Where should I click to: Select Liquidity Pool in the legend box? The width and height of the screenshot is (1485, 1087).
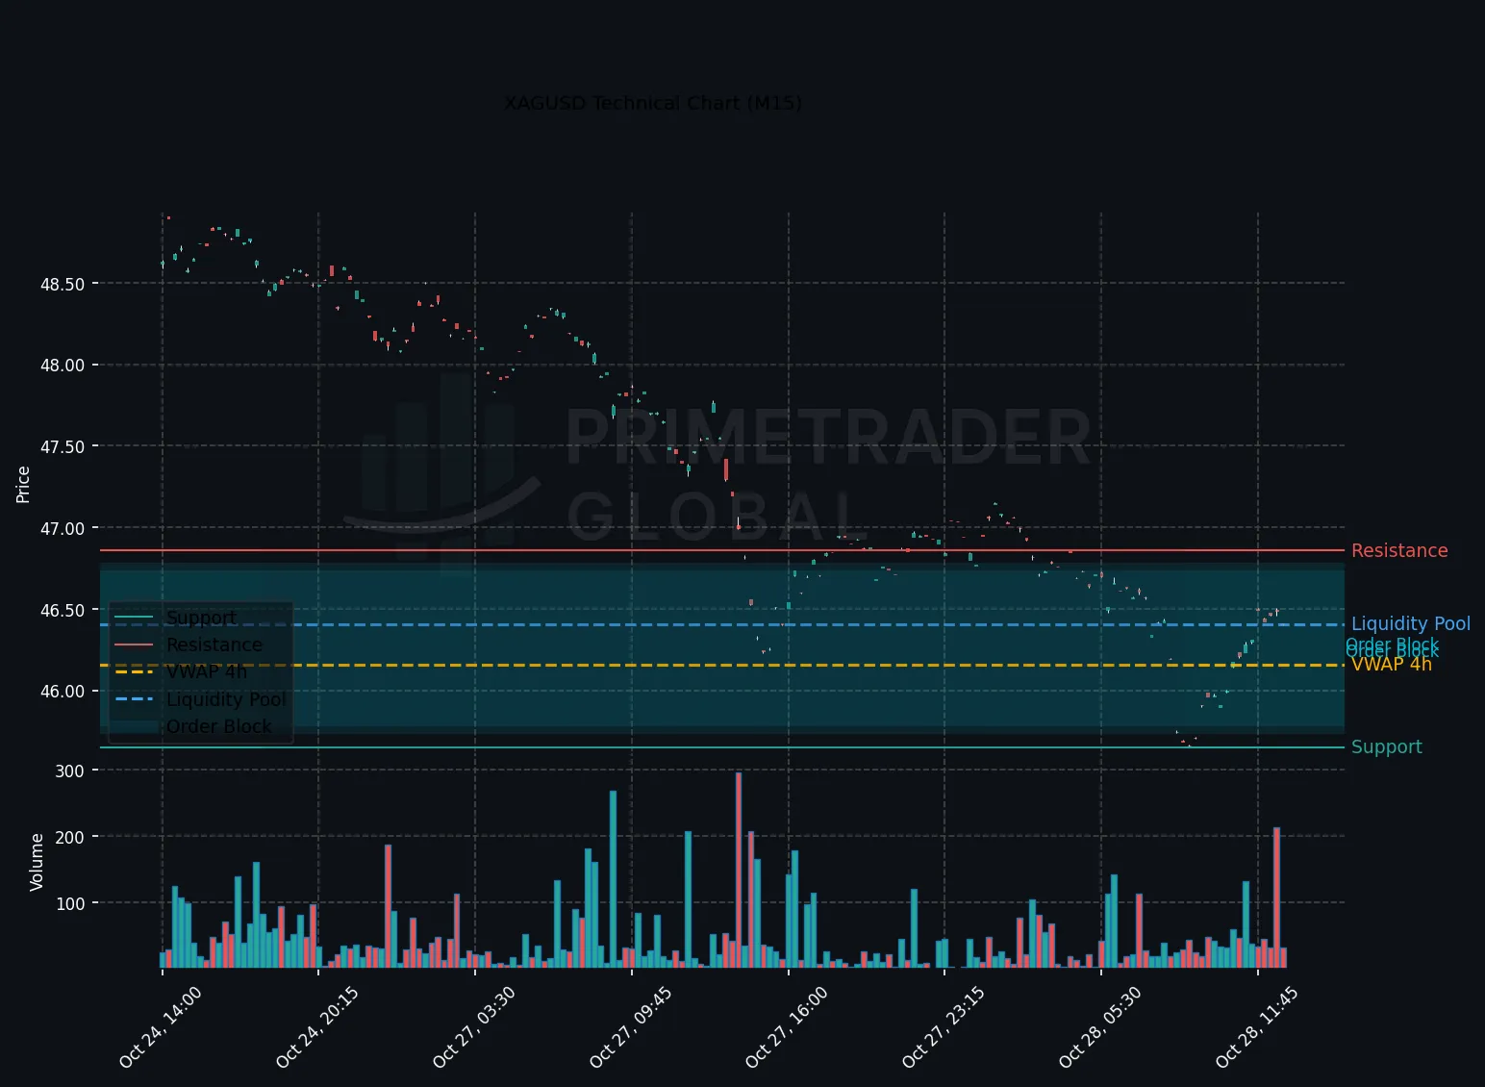pos(226,699)
